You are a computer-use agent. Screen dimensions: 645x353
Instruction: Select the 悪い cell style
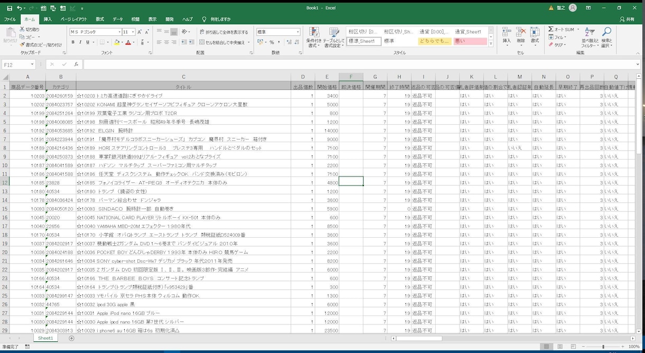point(470,41)
